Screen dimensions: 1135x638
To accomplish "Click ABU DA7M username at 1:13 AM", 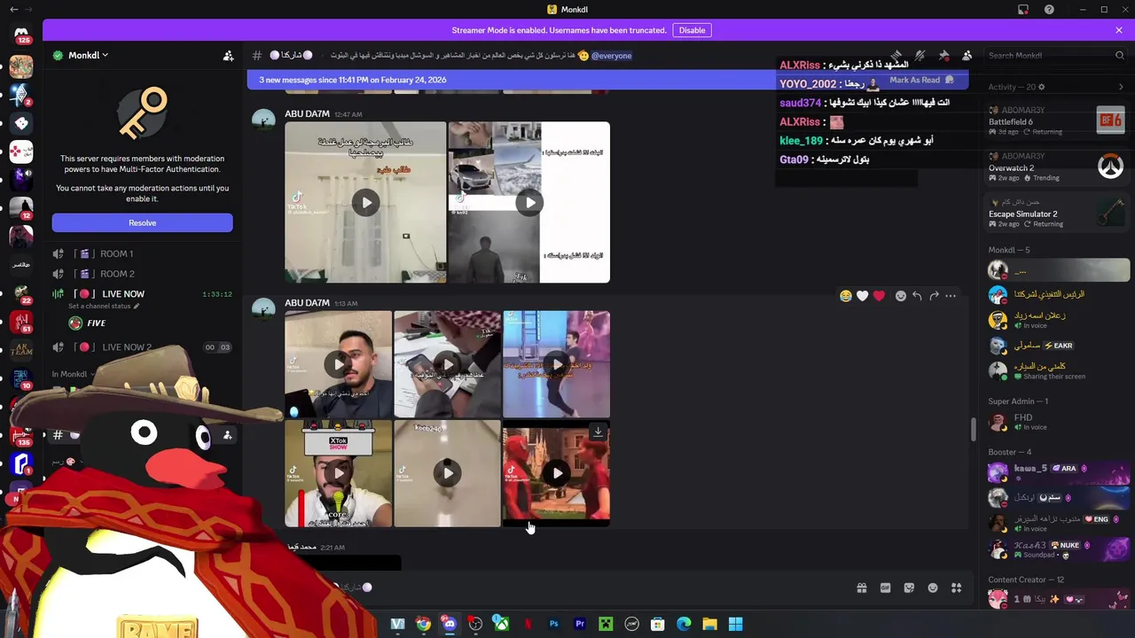I will tap(308, 303).
